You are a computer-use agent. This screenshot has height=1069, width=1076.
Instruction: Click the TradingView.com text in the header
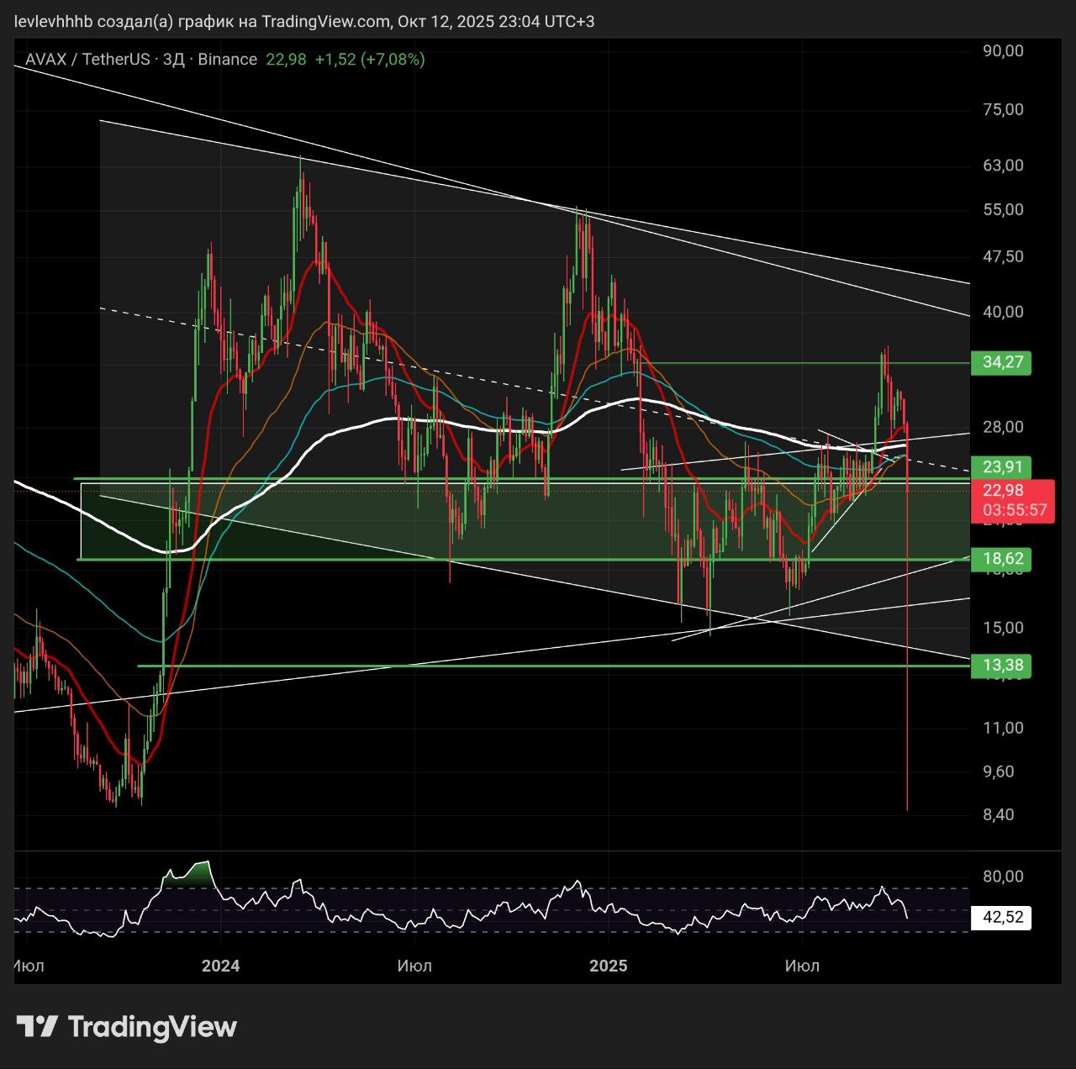point(326,21)
